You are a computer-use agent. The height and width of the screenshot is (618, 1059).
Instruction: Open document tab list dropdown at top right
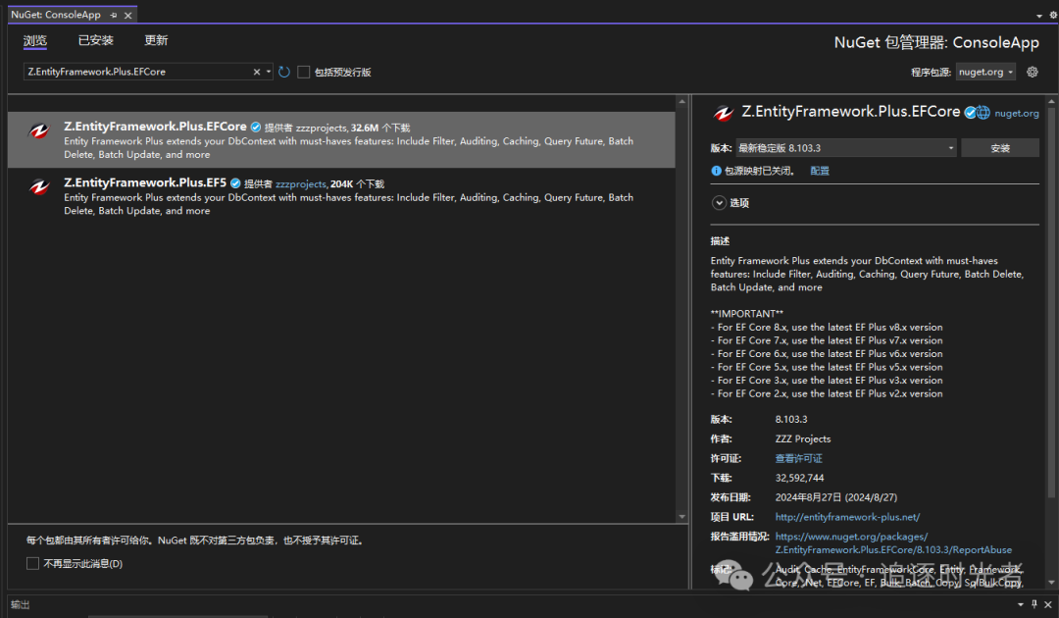pos(1039,15)
